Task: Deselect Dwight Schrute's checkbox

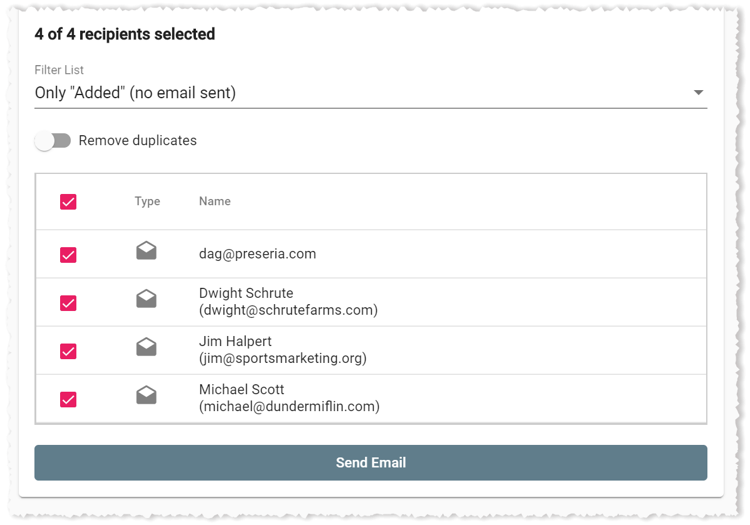Action: 68,303
